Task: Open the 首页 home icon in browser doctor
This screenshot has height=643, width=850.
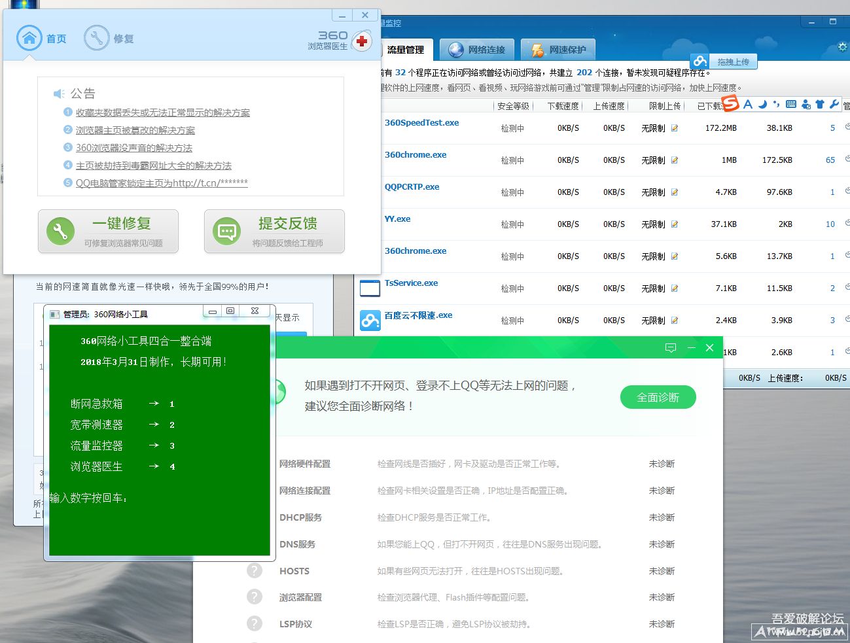Action: [29, 39]
